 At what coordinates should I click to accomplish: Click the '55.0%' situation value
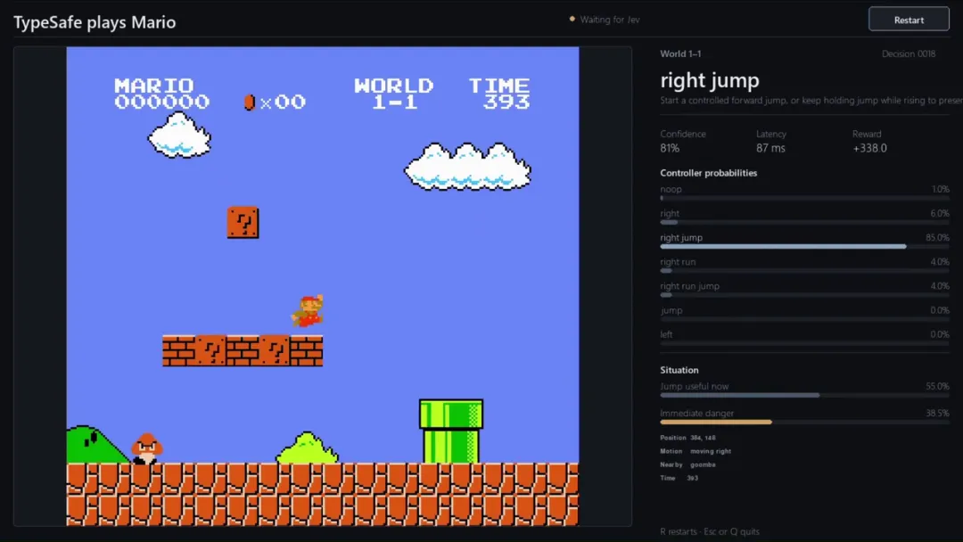(937, 386)
